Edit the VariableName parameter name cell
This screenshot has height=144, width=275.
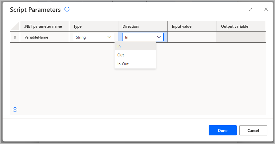click(x=44, y=37)
